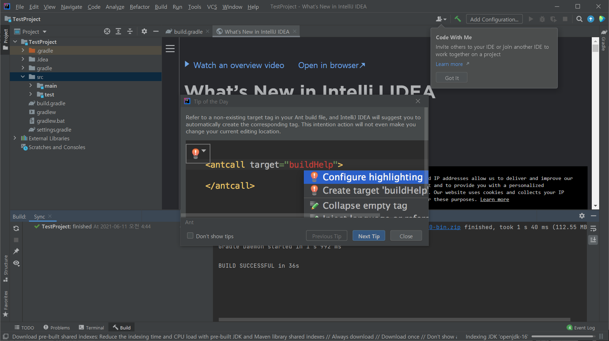Click the Close button in tip dialog
This screenshot has height=341, width=609.
406,236
